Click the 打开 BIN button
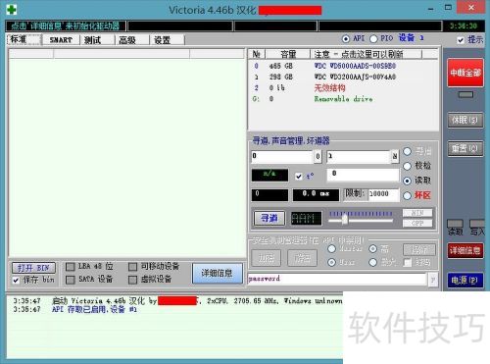Screen dimensions: 490x364 (x=33, y=268)
